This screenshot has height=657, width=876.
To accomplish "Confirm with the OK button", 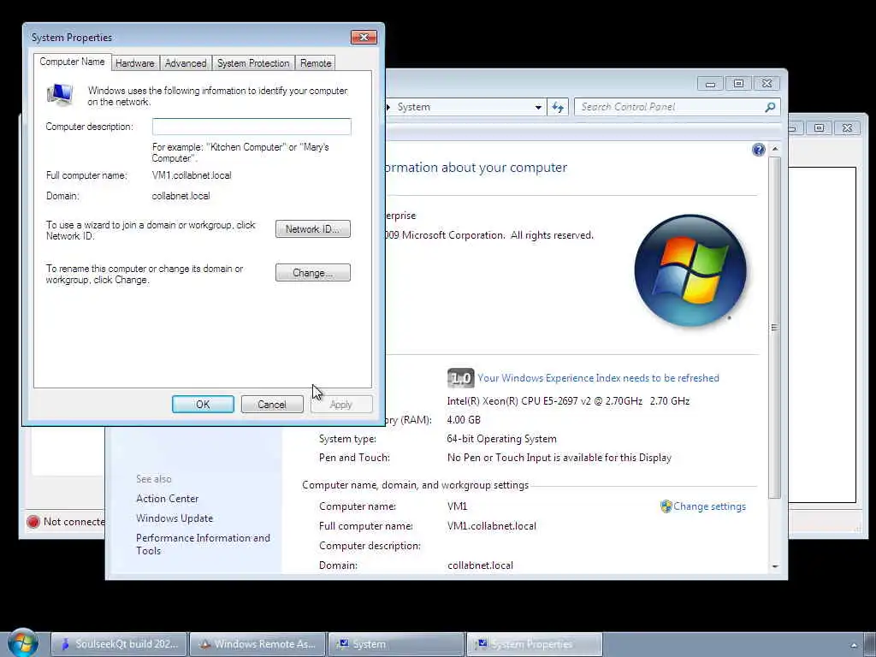I will point(203,405).
